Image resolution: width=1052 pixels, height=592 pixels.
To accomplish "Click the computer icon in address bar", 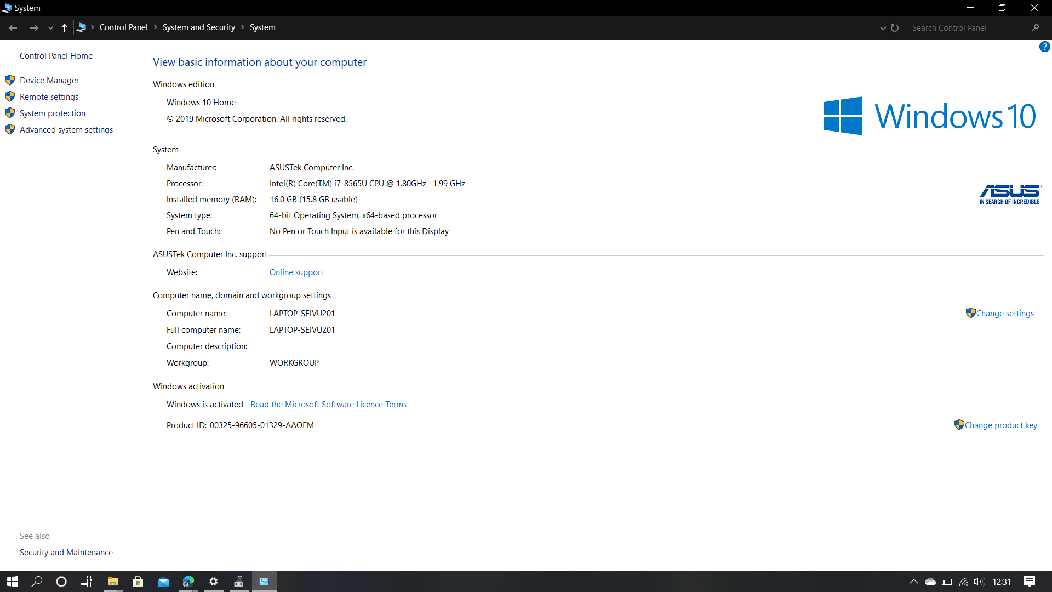I will pyautogui.click(x=81, y=27).
